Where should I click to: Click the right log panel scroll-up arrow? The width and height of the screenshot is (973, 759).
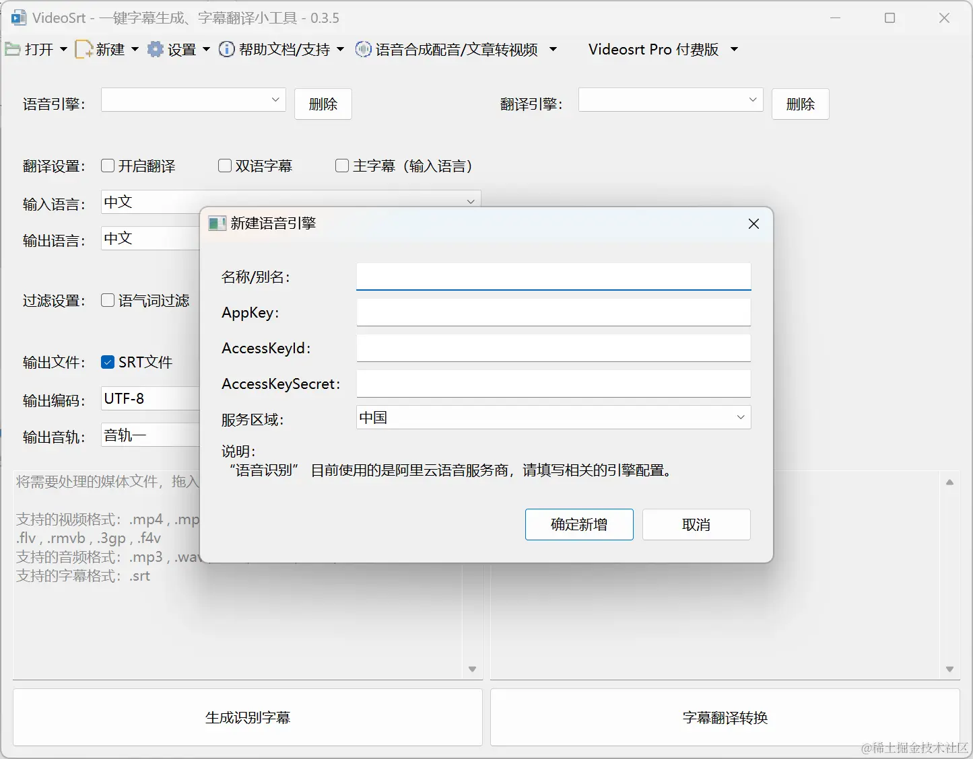coord(949,482)
